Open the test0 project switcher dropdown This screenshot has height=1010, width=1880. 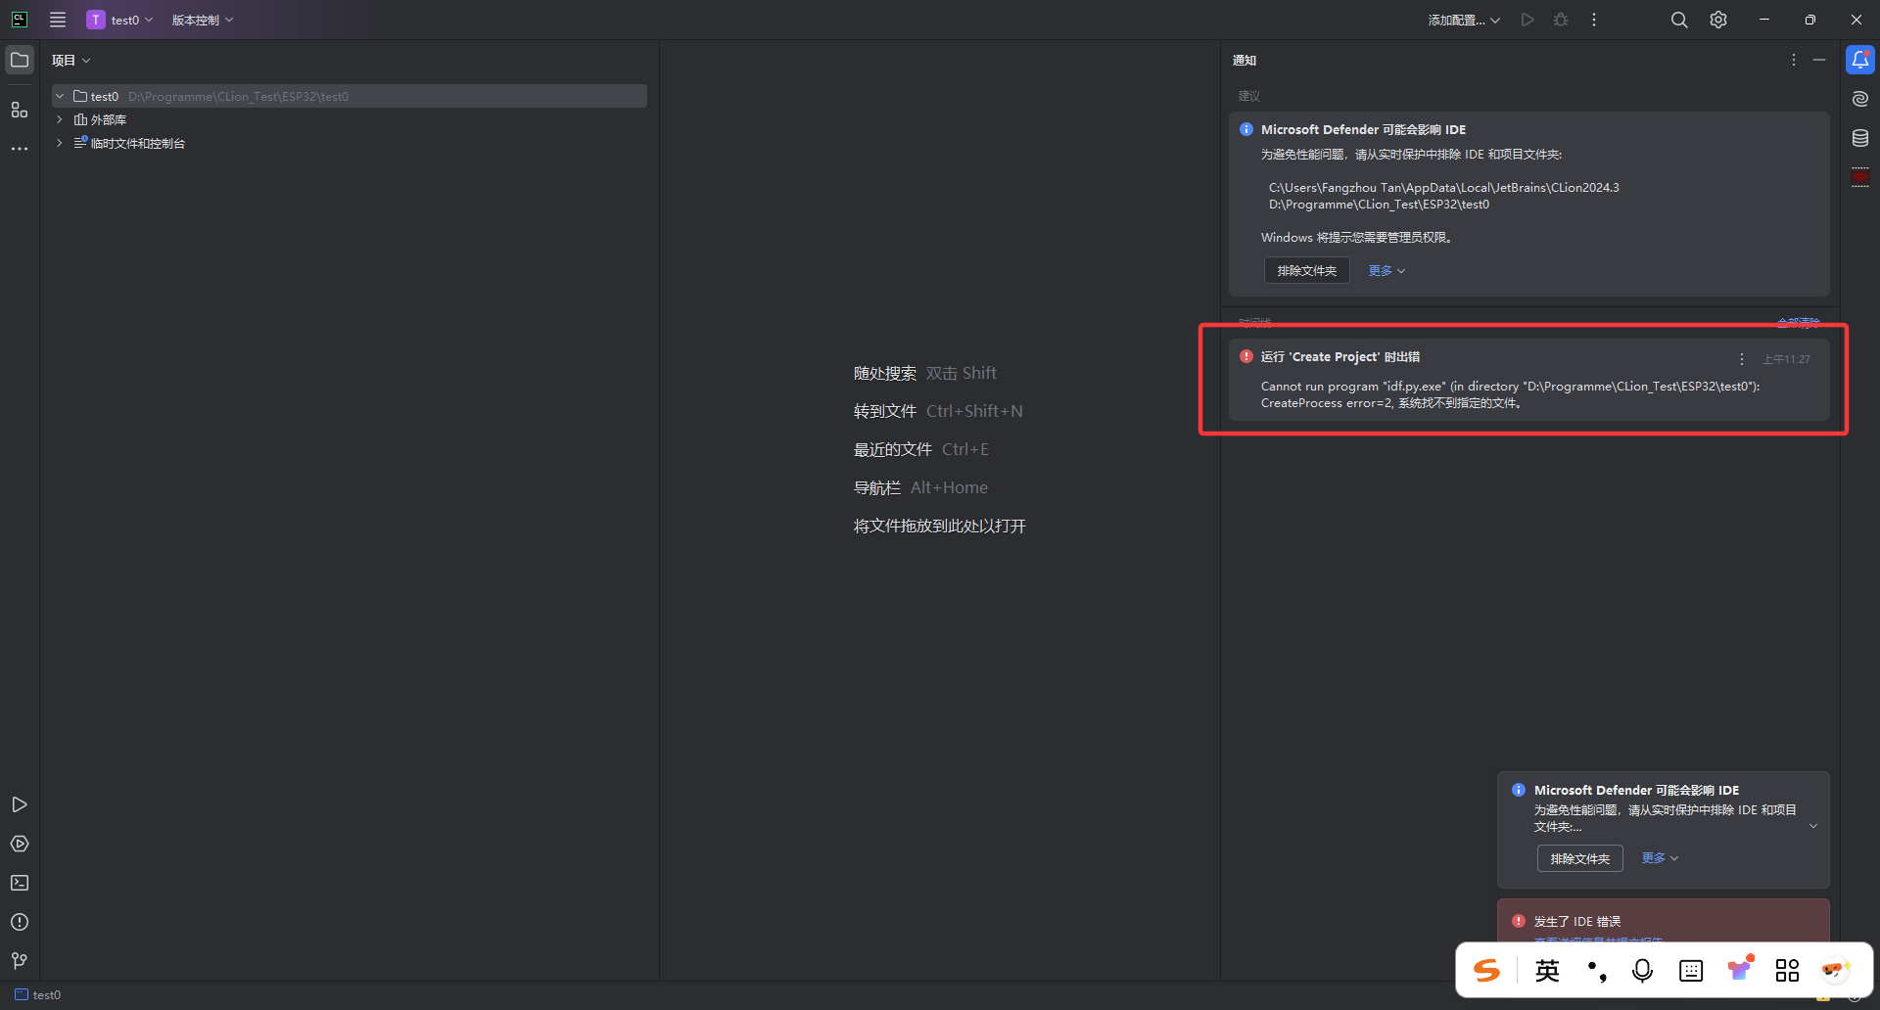click(120, 20)
